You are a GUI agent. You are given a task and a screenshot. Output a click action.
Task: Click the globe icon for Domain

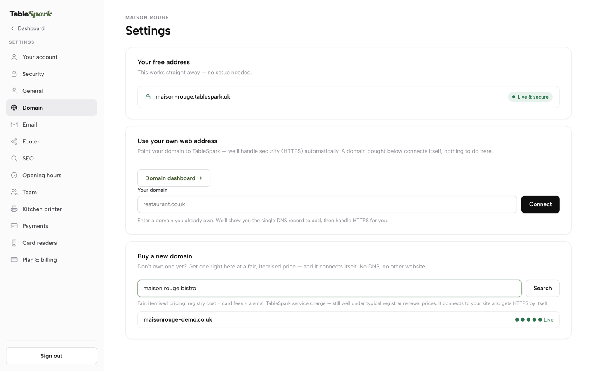click(14, 108)
